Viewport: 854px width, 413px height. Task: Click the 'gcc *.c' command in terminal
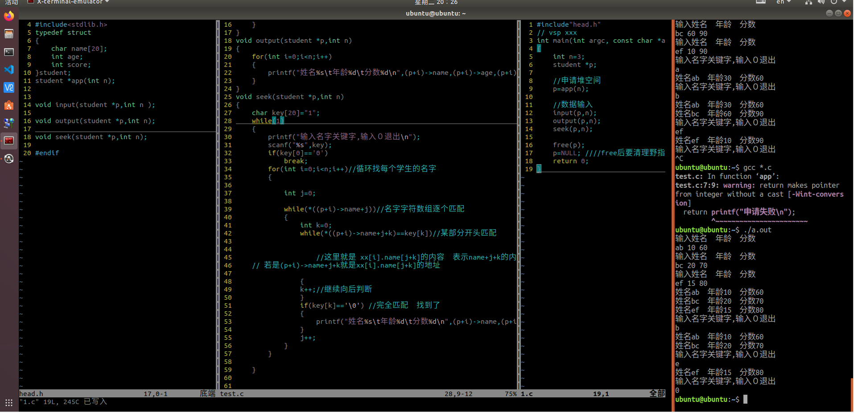pos(757,167)
